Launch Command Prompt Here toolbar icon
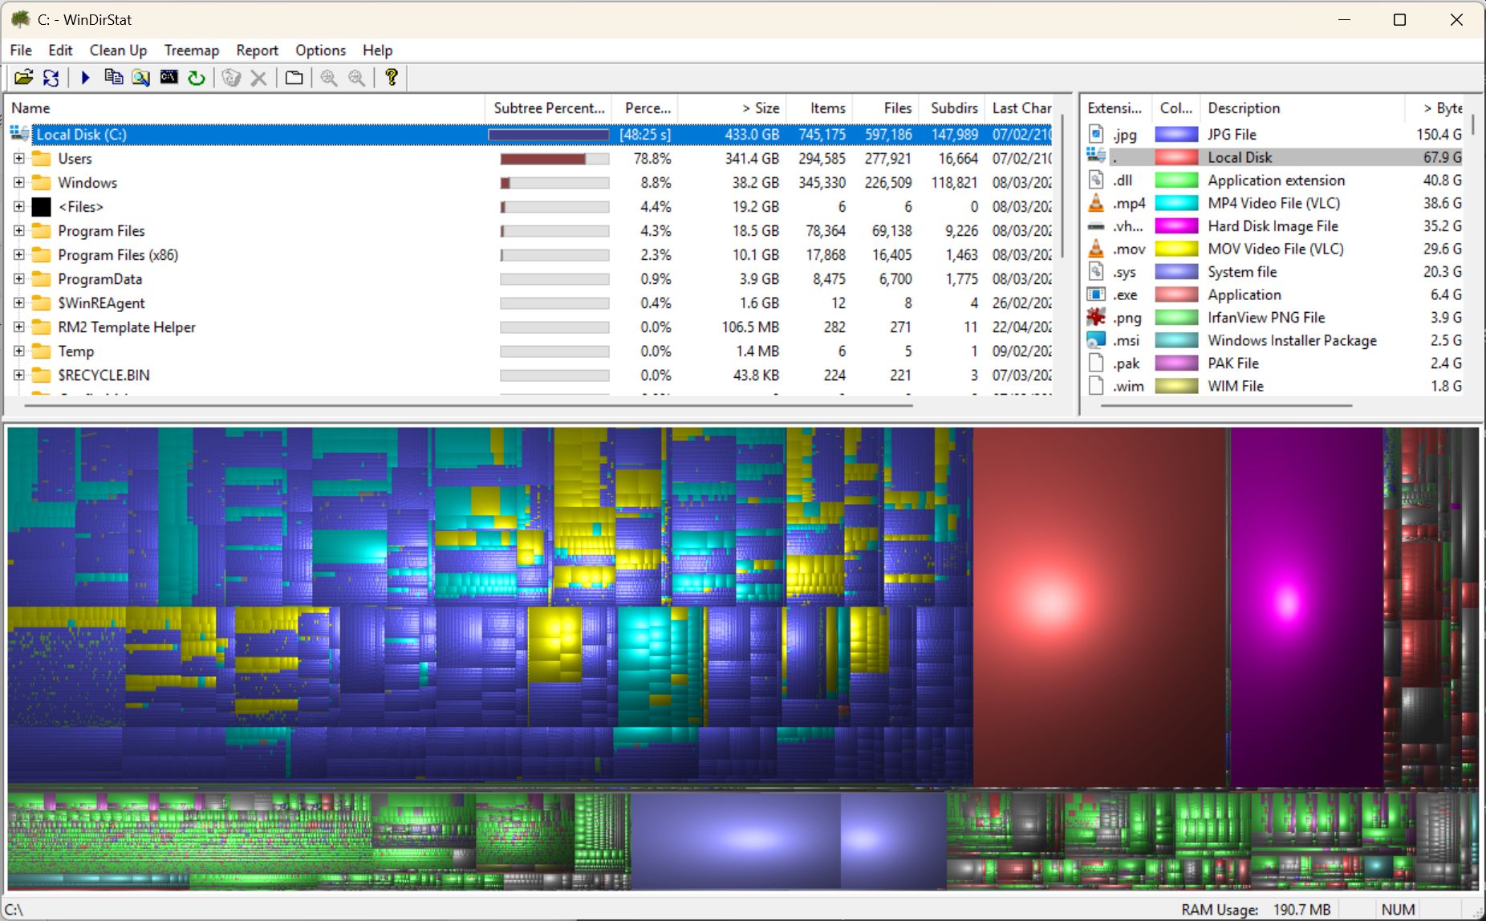The height and width of the screenshot is (921, 1486). coord(168,78)
